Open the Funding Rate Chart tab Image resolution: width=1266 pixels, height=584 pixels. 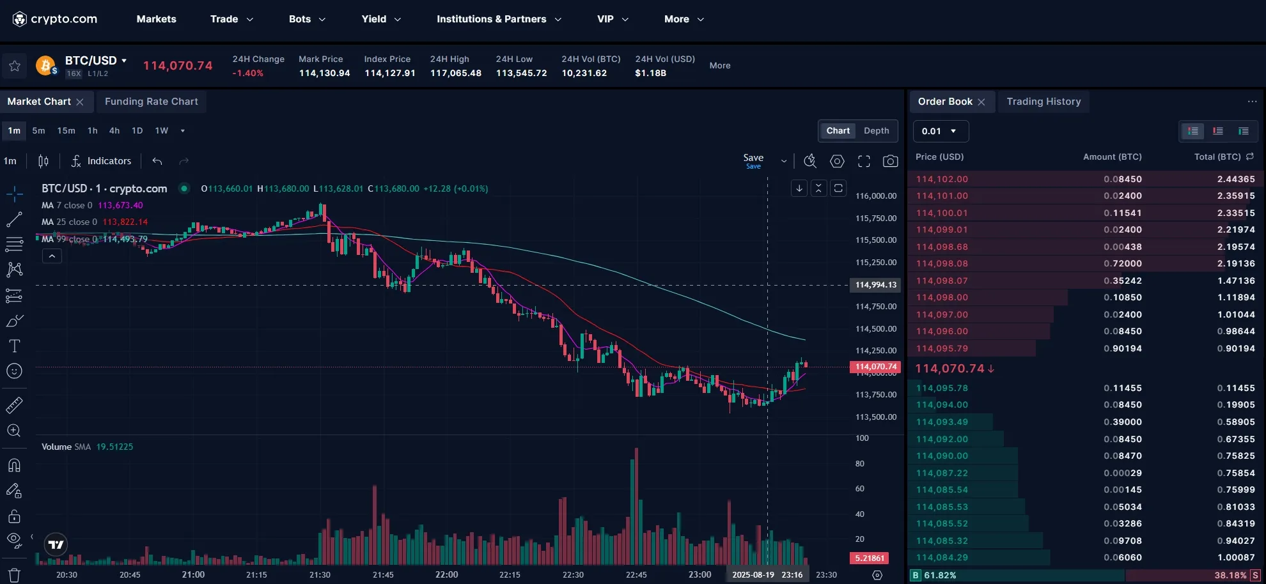[x=152, y=102]
